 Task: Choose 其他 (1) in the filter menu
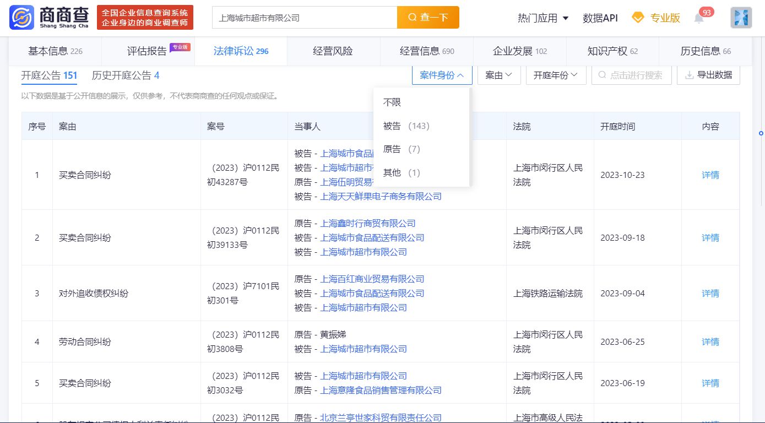pos(421,173)
